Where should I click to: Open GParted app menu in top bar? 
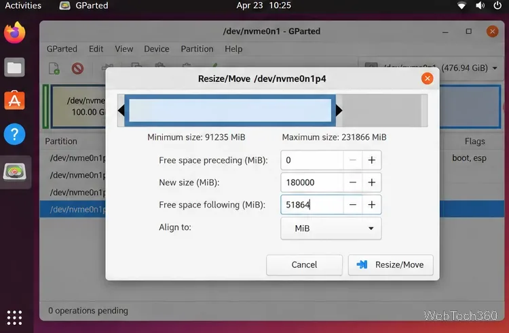(84, 5)
